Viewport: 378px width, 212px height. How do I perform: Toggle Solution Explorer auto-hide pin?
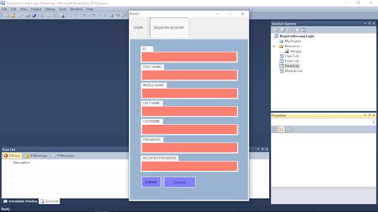370,24
